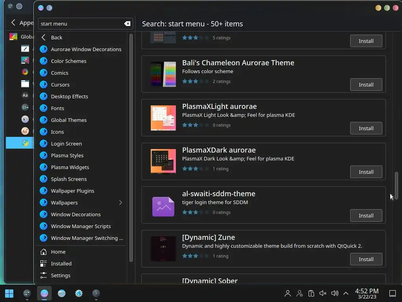Open the clock showing 4:52 PM
This screenshot has width=402, height=302.
pyautogui.click(x=367, y=293)
